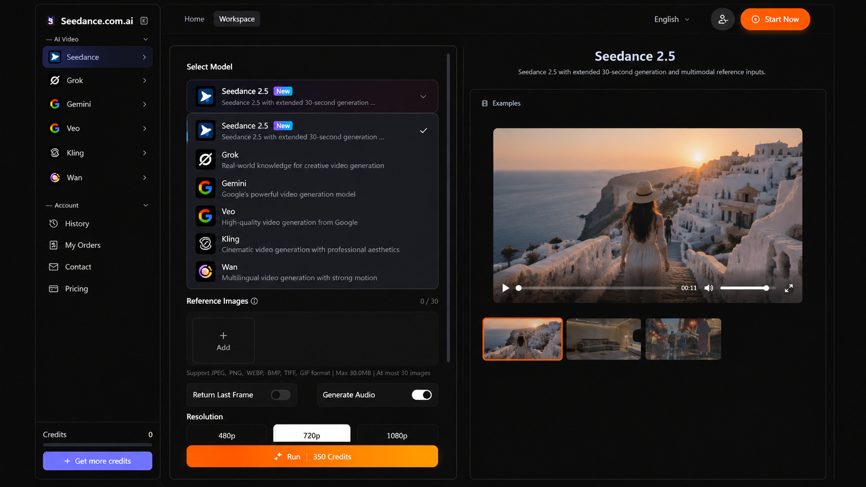Open the Contact page link
The height and width of the screenshot is (487, 866).
click(x=78, y=267)
